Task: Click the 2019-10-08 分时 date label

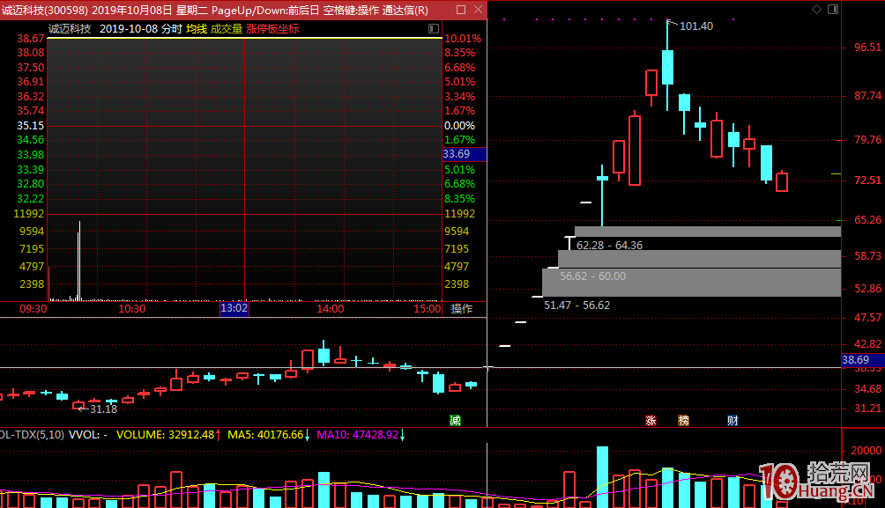Action: pyautogui.click(x=140, y=29)
